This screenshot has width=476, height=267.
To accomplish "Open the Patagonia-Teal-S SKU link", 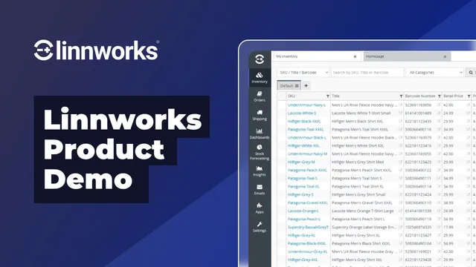I will (x=303, y=178).
